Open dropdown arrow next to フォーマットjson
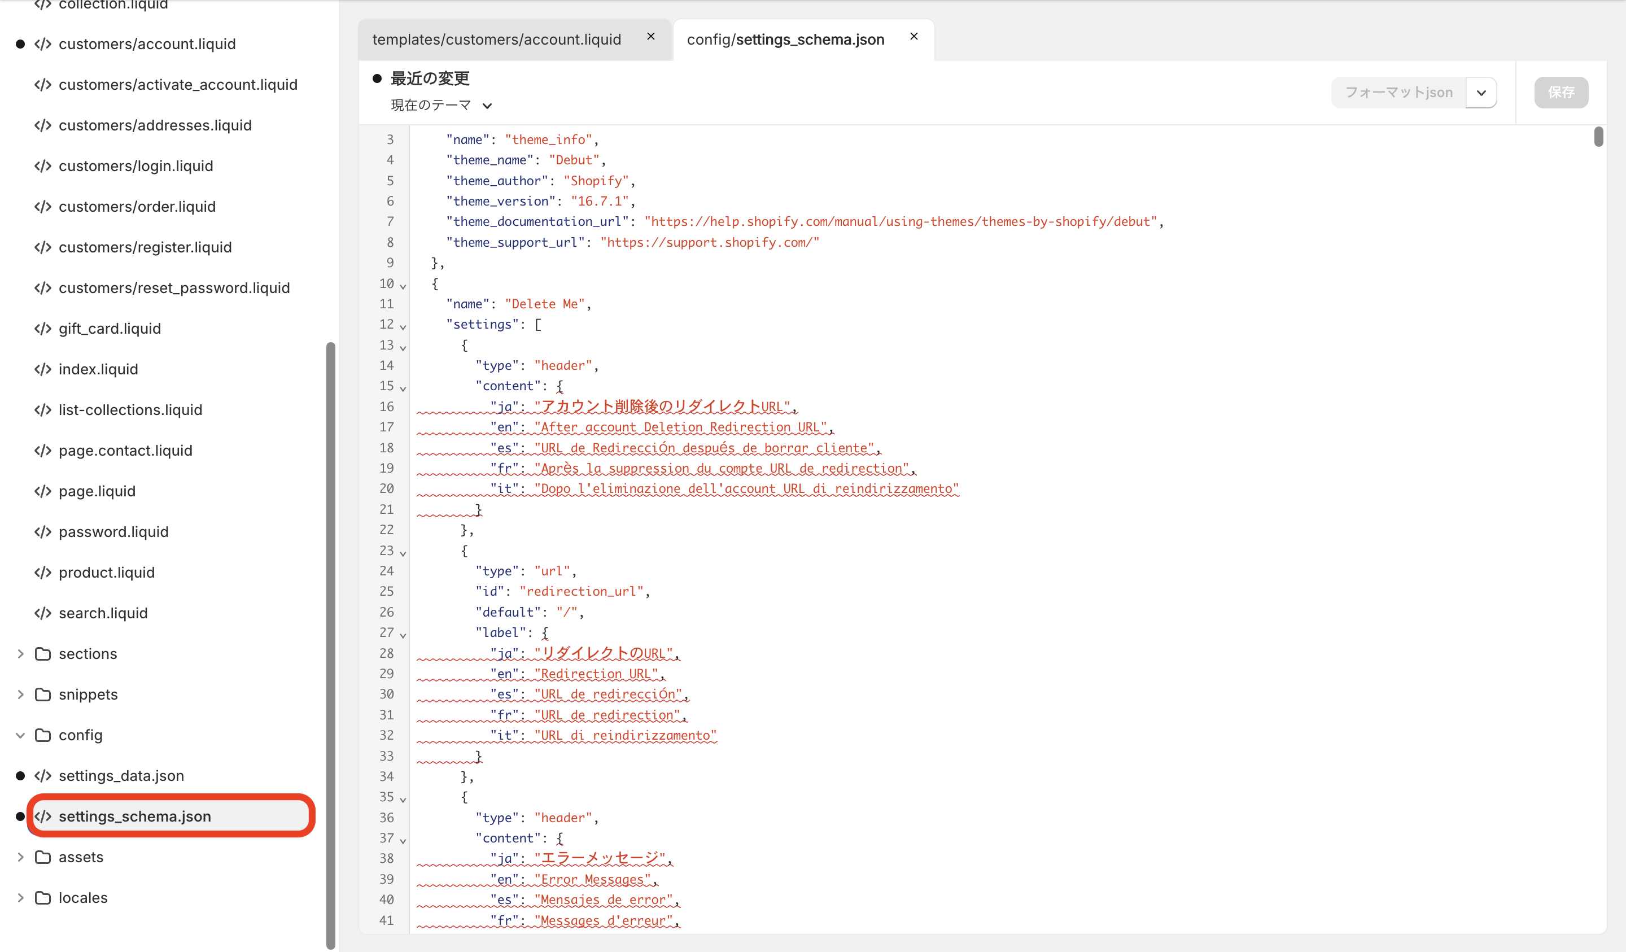The height and width of the screenshot is (952, 1626). click(1481, 92)
